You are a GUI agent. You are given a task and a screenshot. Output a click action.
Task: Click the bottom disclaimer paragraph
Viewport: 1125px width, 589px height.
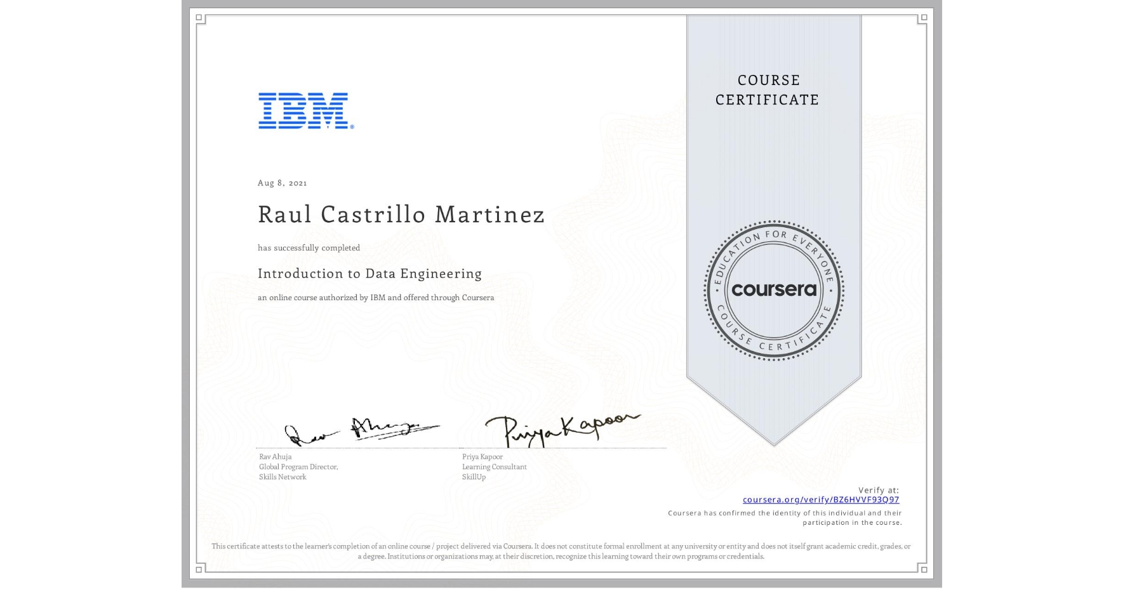pyautogui.click(x=561, y=550)
